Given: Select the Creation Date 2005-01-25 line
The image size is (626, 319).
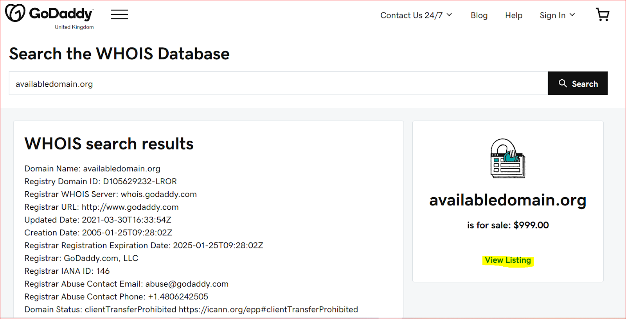Looking at the screenshot, I should (x=98, y=233).
